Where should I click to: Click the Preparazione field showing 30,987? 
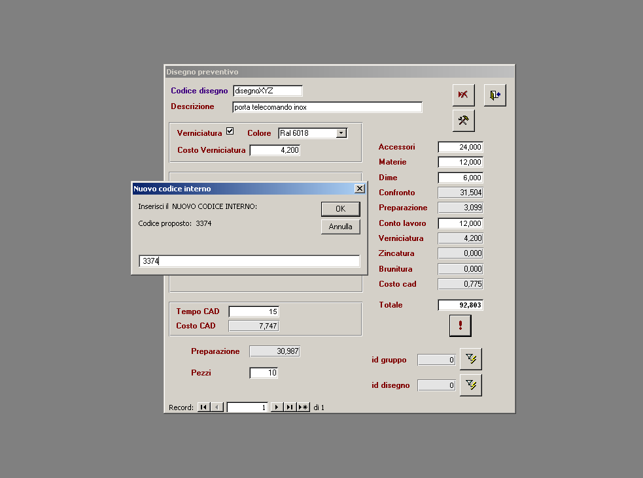tap(275, 351)
